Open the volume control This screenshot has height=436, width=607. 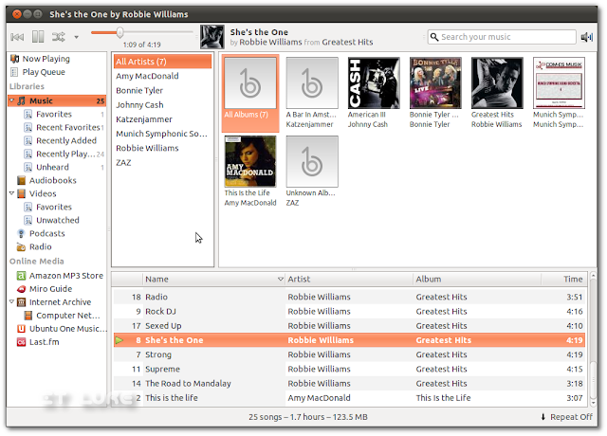586,37
